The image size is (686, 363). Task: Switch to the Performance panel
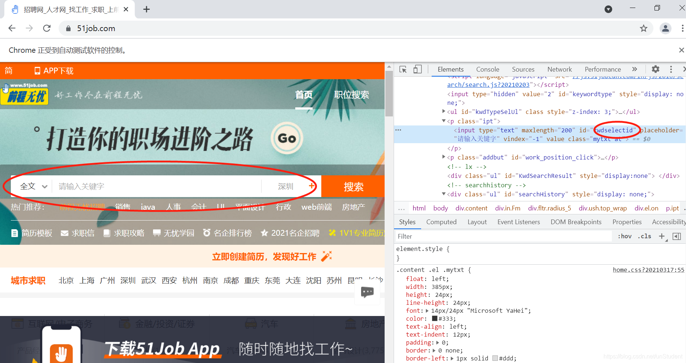coord(603,69)
